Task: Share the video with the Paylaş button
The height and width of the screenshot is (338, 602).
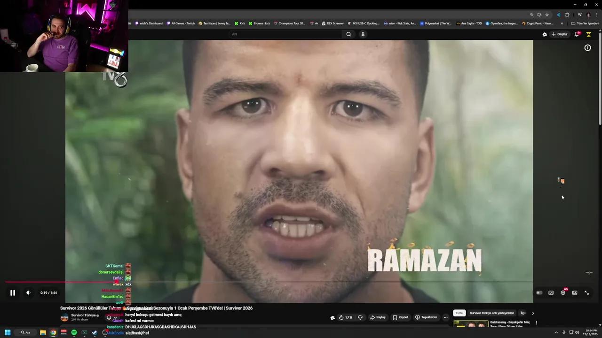Action: pyautogui.click(x=377, y=317)
